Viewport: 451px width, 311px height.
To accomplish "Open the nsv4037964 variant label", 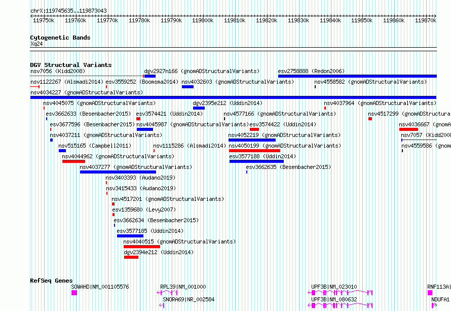I will point(380,103).
